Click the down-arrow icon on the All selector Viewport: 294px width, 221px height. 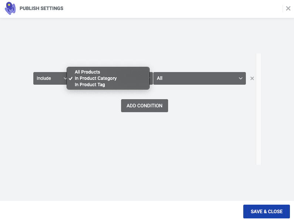tap(241, 78)
